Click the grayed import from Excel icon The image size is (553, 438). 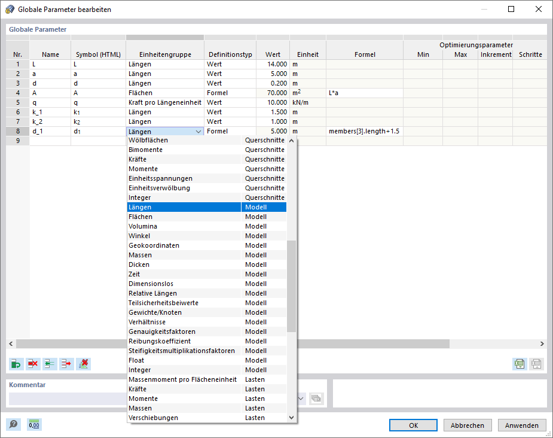coord(536,363)
